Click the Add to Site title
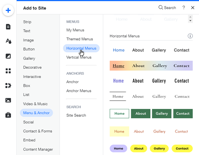199x155 pixels. click(x=35, y=8)
